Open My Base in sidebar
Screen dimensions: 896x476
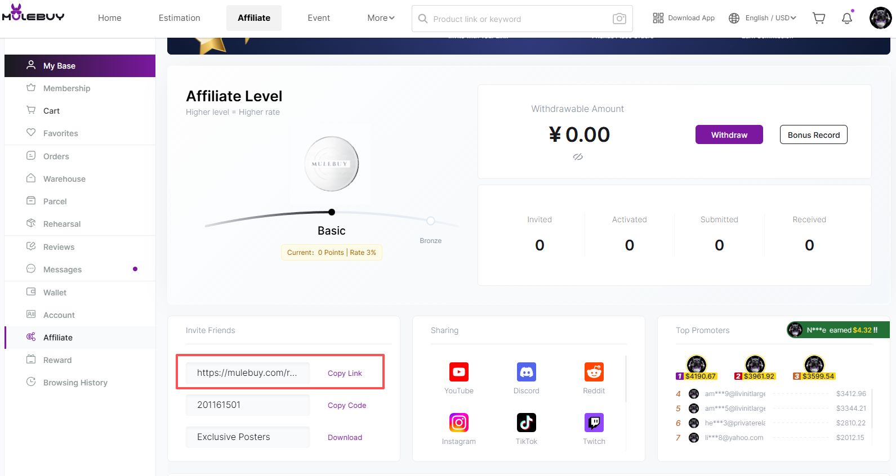(x=80, y=66)
